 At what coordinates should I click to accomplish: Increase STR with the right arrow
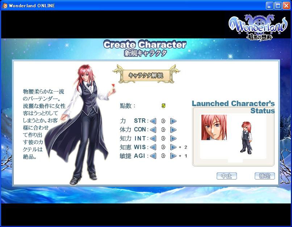[173, 121]
